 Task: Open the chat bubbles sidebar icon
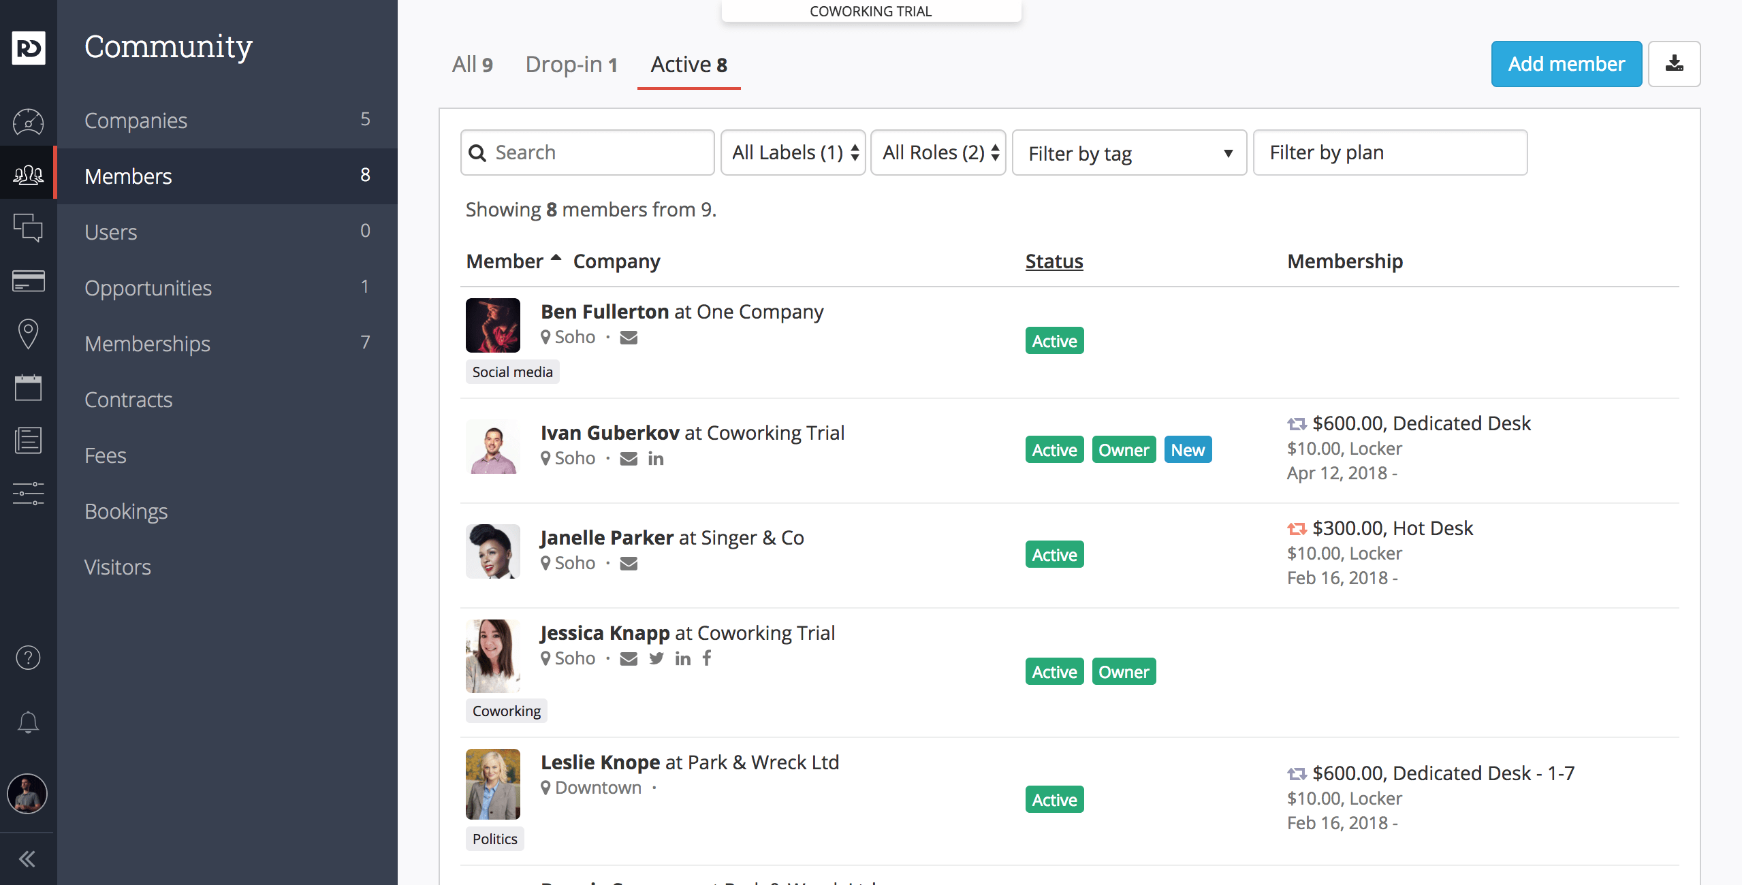coord(29,228)
